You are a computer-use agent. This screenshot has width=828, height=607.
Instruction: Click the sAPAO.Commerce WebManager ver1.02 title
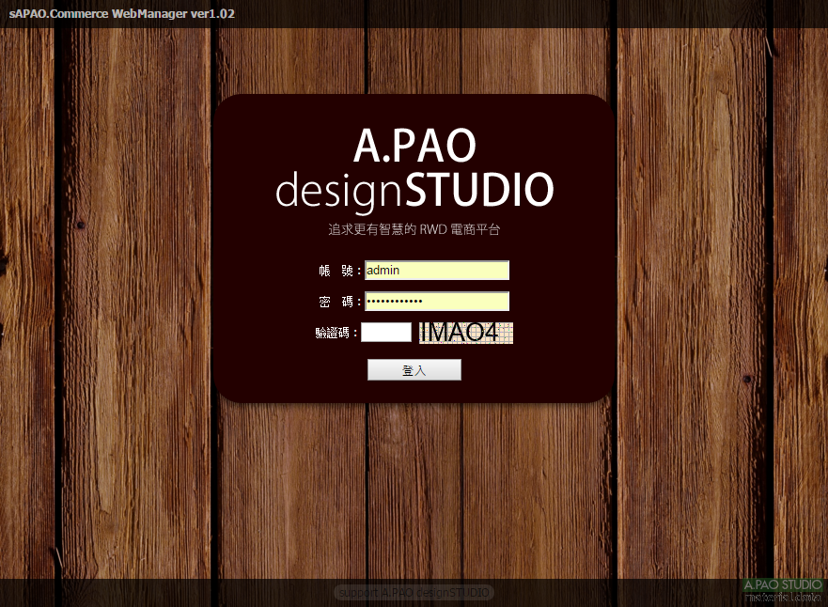pyautogui.click(x=122, y=14)
